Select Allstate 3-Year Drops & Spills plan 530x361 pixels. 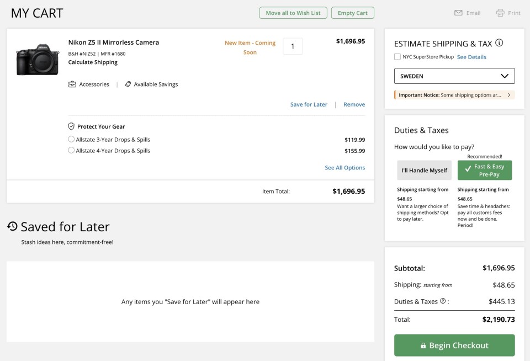coord(71,140)
